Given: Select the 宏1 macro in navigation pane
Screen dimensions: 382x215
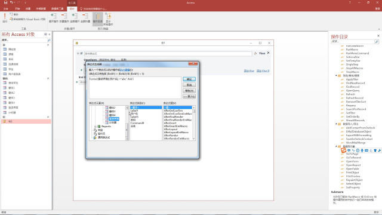Looking at the screenshot, I should point(26,121).
